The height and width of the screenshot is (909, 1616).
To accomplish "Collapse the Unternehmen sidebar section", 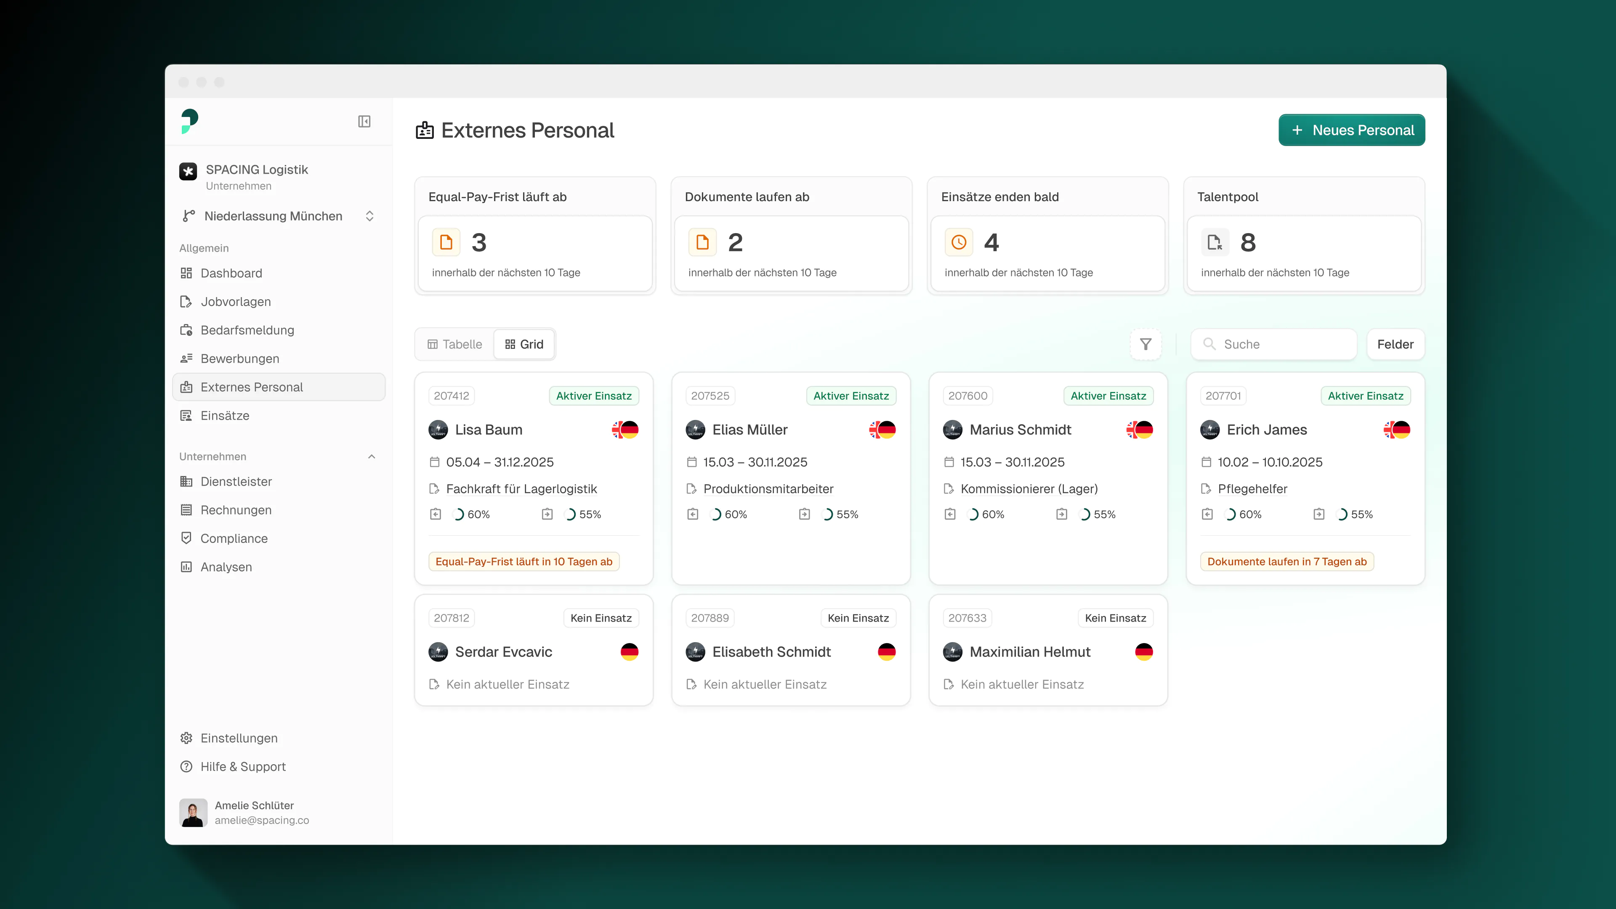I will pyautogui.click(x=371, y=456).
